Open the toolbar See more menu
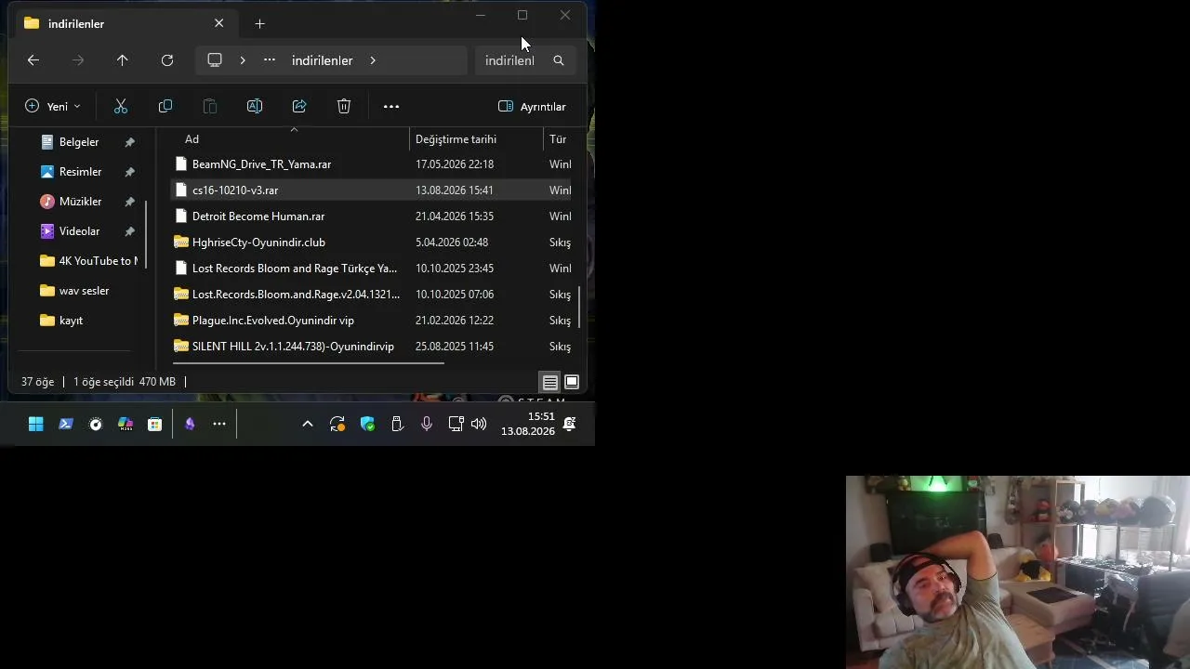Viewport: 1190px width, 669px height. click(x=391, y=107)
